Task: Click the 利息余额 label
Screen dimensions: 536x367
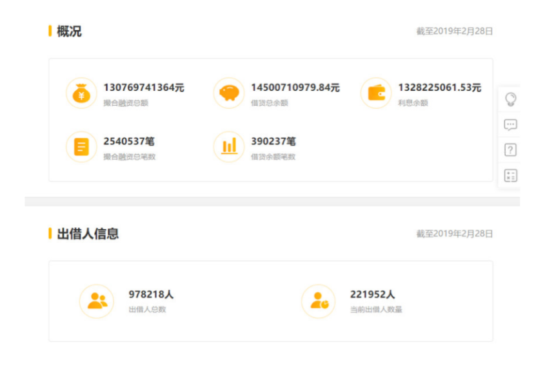Action: [x=413, y=103]
